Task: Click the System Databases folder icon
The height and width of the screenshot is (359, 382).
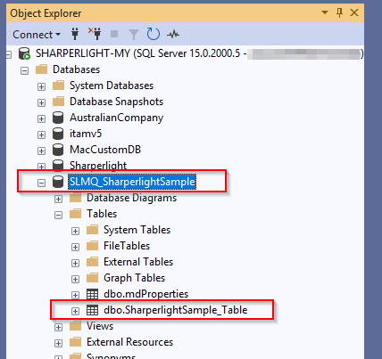Action: click(58, 86)
